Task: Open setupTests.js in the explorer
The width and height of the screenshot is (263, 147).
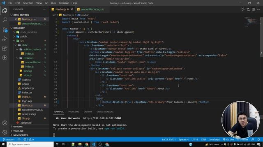Action: [29, 114]
